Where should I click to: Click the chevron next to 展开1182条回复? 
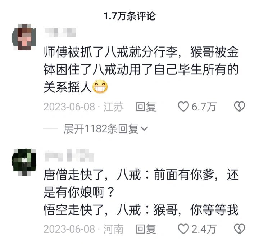point(144,129)
